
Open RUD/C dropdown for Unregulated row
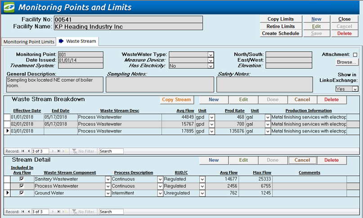pyautogui.click(x=202, y=193)
